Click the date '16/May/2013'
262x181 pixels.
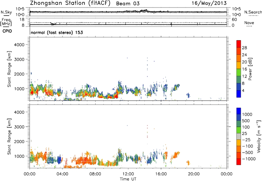[x=209, y=3]
